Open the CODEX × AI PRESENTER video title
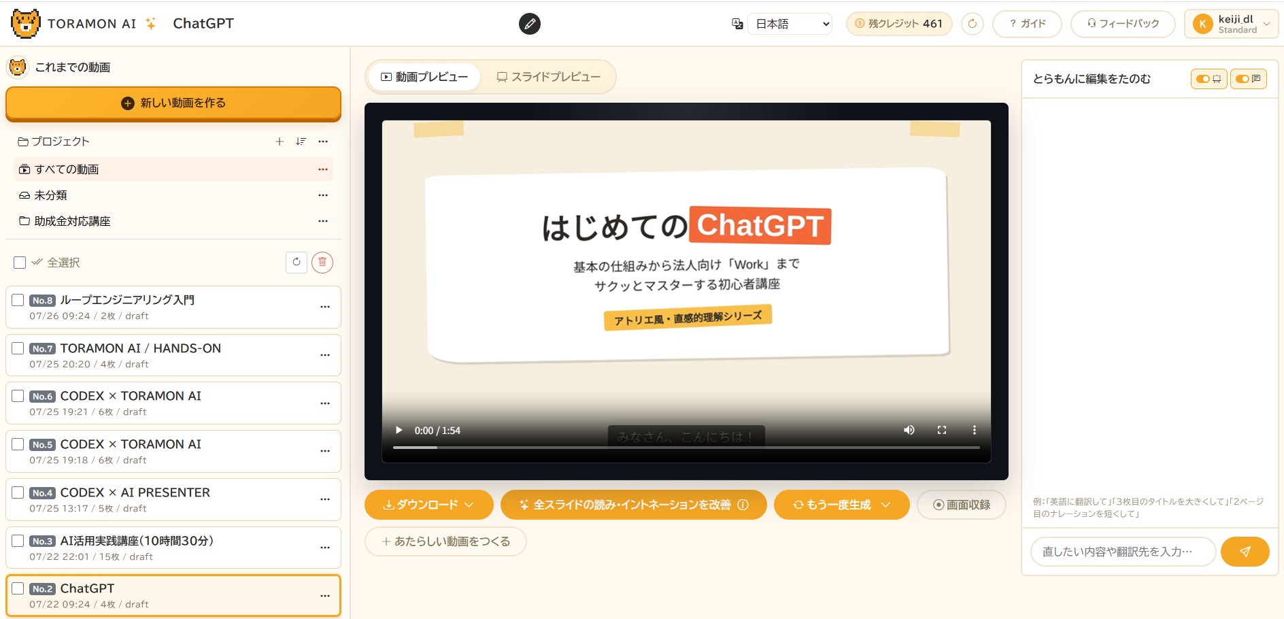 (x=135, y=492)
